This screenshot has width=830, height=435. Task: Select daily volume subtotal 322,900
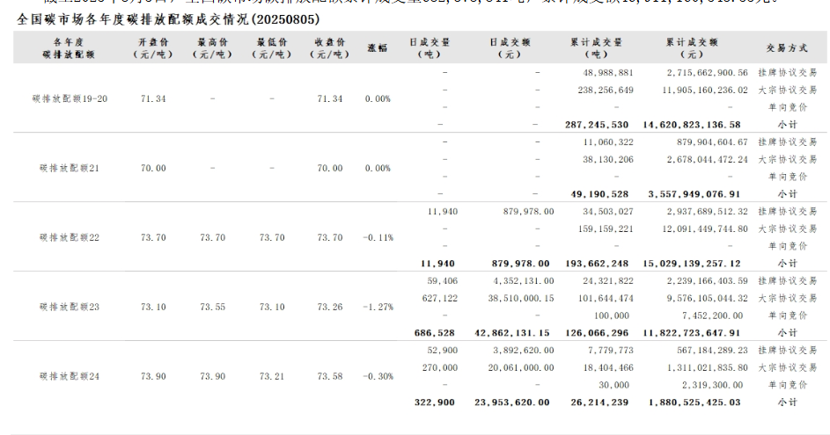coord(435,402)
